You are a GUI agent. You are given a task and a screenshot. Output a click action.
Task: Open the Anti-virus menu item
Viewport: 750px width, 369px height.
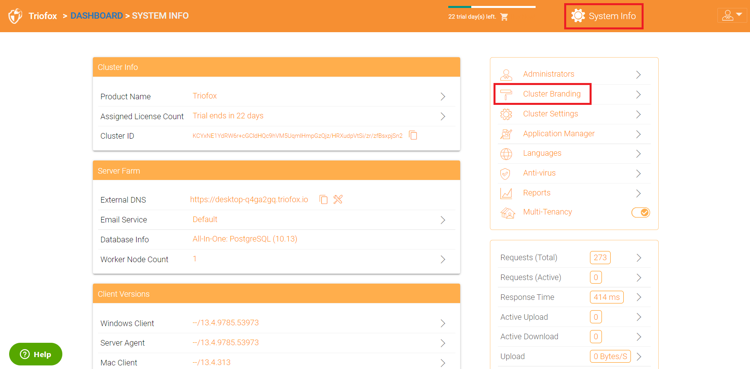pyautogui.click(x=539, y=173)
